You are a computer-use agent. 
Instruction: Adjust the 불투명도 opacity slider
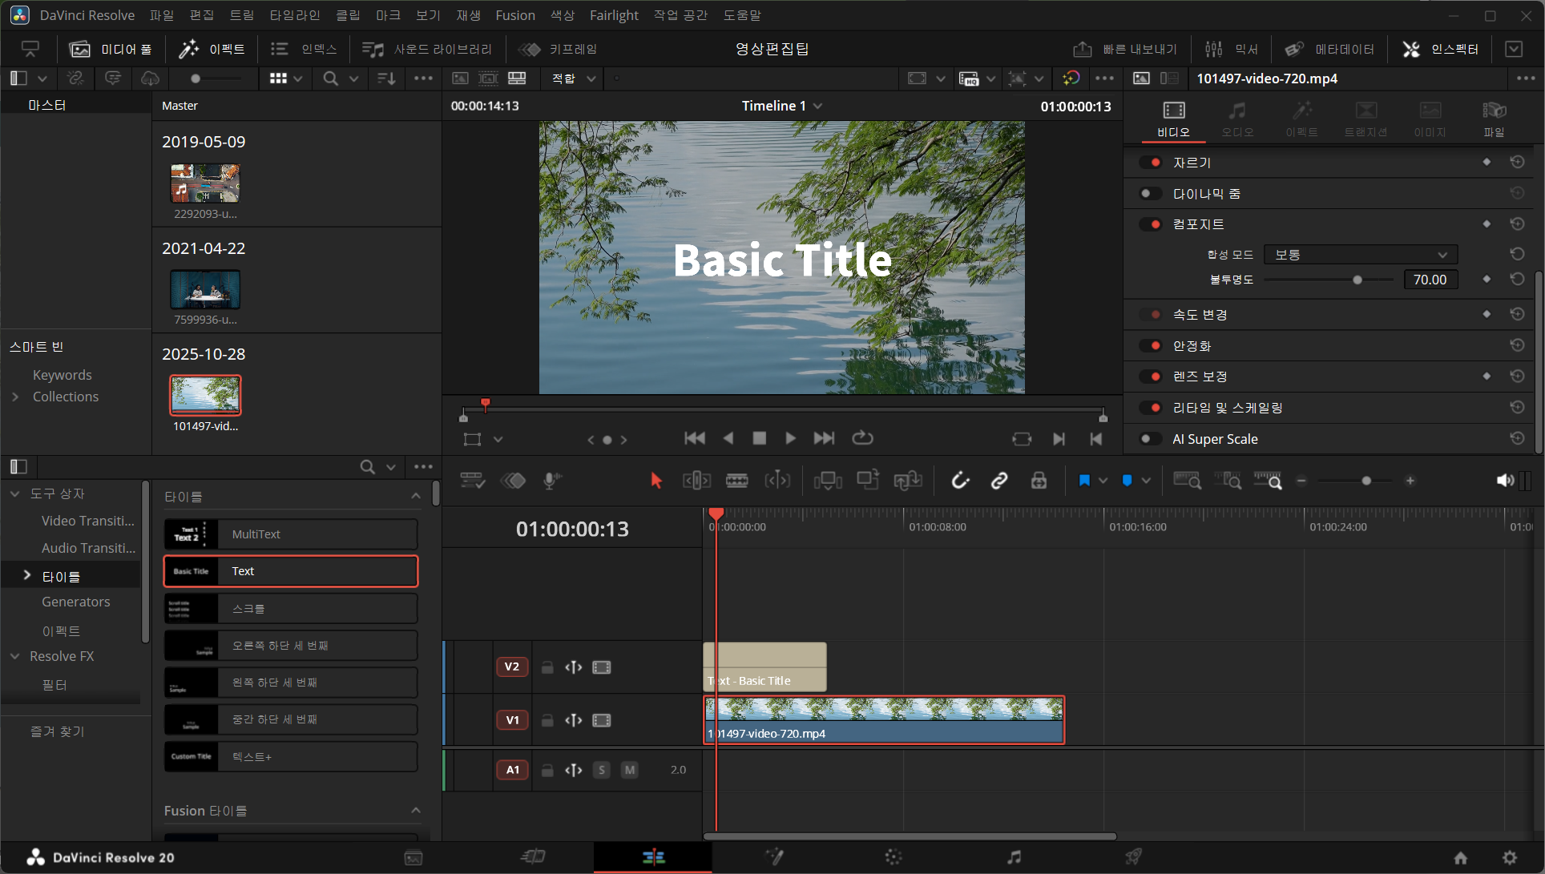pyautogui.click(x=1357, y=280)
